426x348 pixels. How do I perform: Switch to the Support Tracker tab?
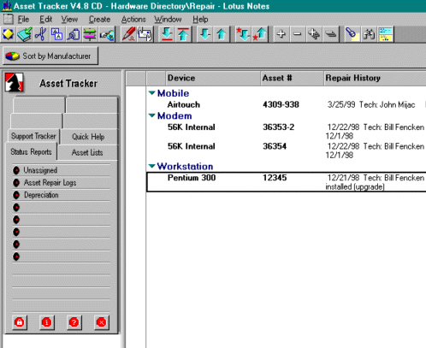pyautogui.click(x=33, y=136)
